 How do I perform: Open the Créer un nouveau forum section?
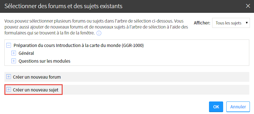pyautogui.click(x=127, y=77)
